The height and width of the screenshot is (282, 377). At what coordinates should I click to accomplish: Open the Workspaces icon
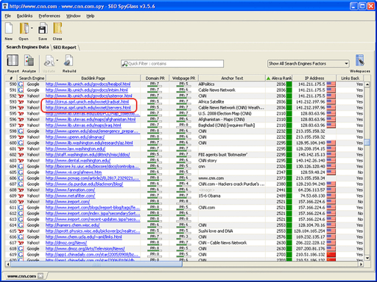(360, 60)
